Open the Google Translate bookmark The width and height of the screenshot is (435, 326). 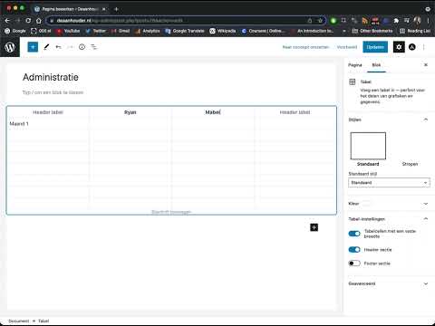click(x=185, y=31)
